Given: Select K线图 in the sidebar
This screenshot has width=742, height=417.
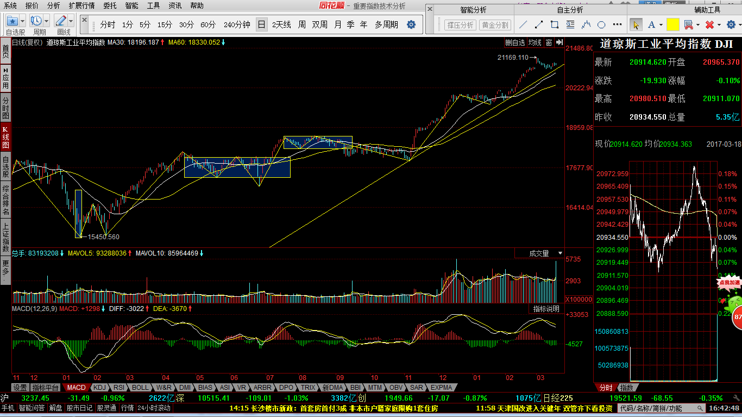Looking at the screenshot, I should (5, 138).
